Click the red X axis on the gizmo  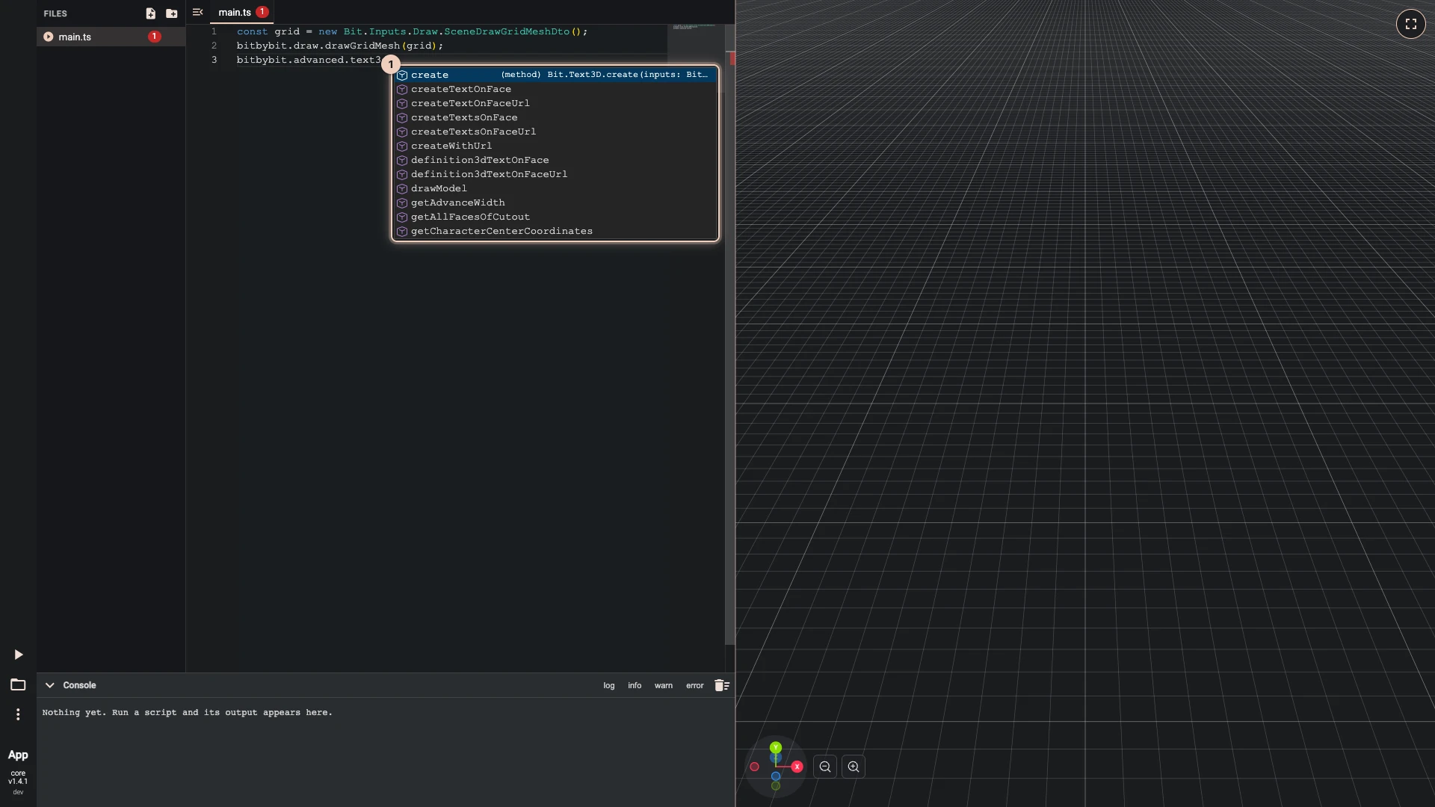click(x=797, y=767)
